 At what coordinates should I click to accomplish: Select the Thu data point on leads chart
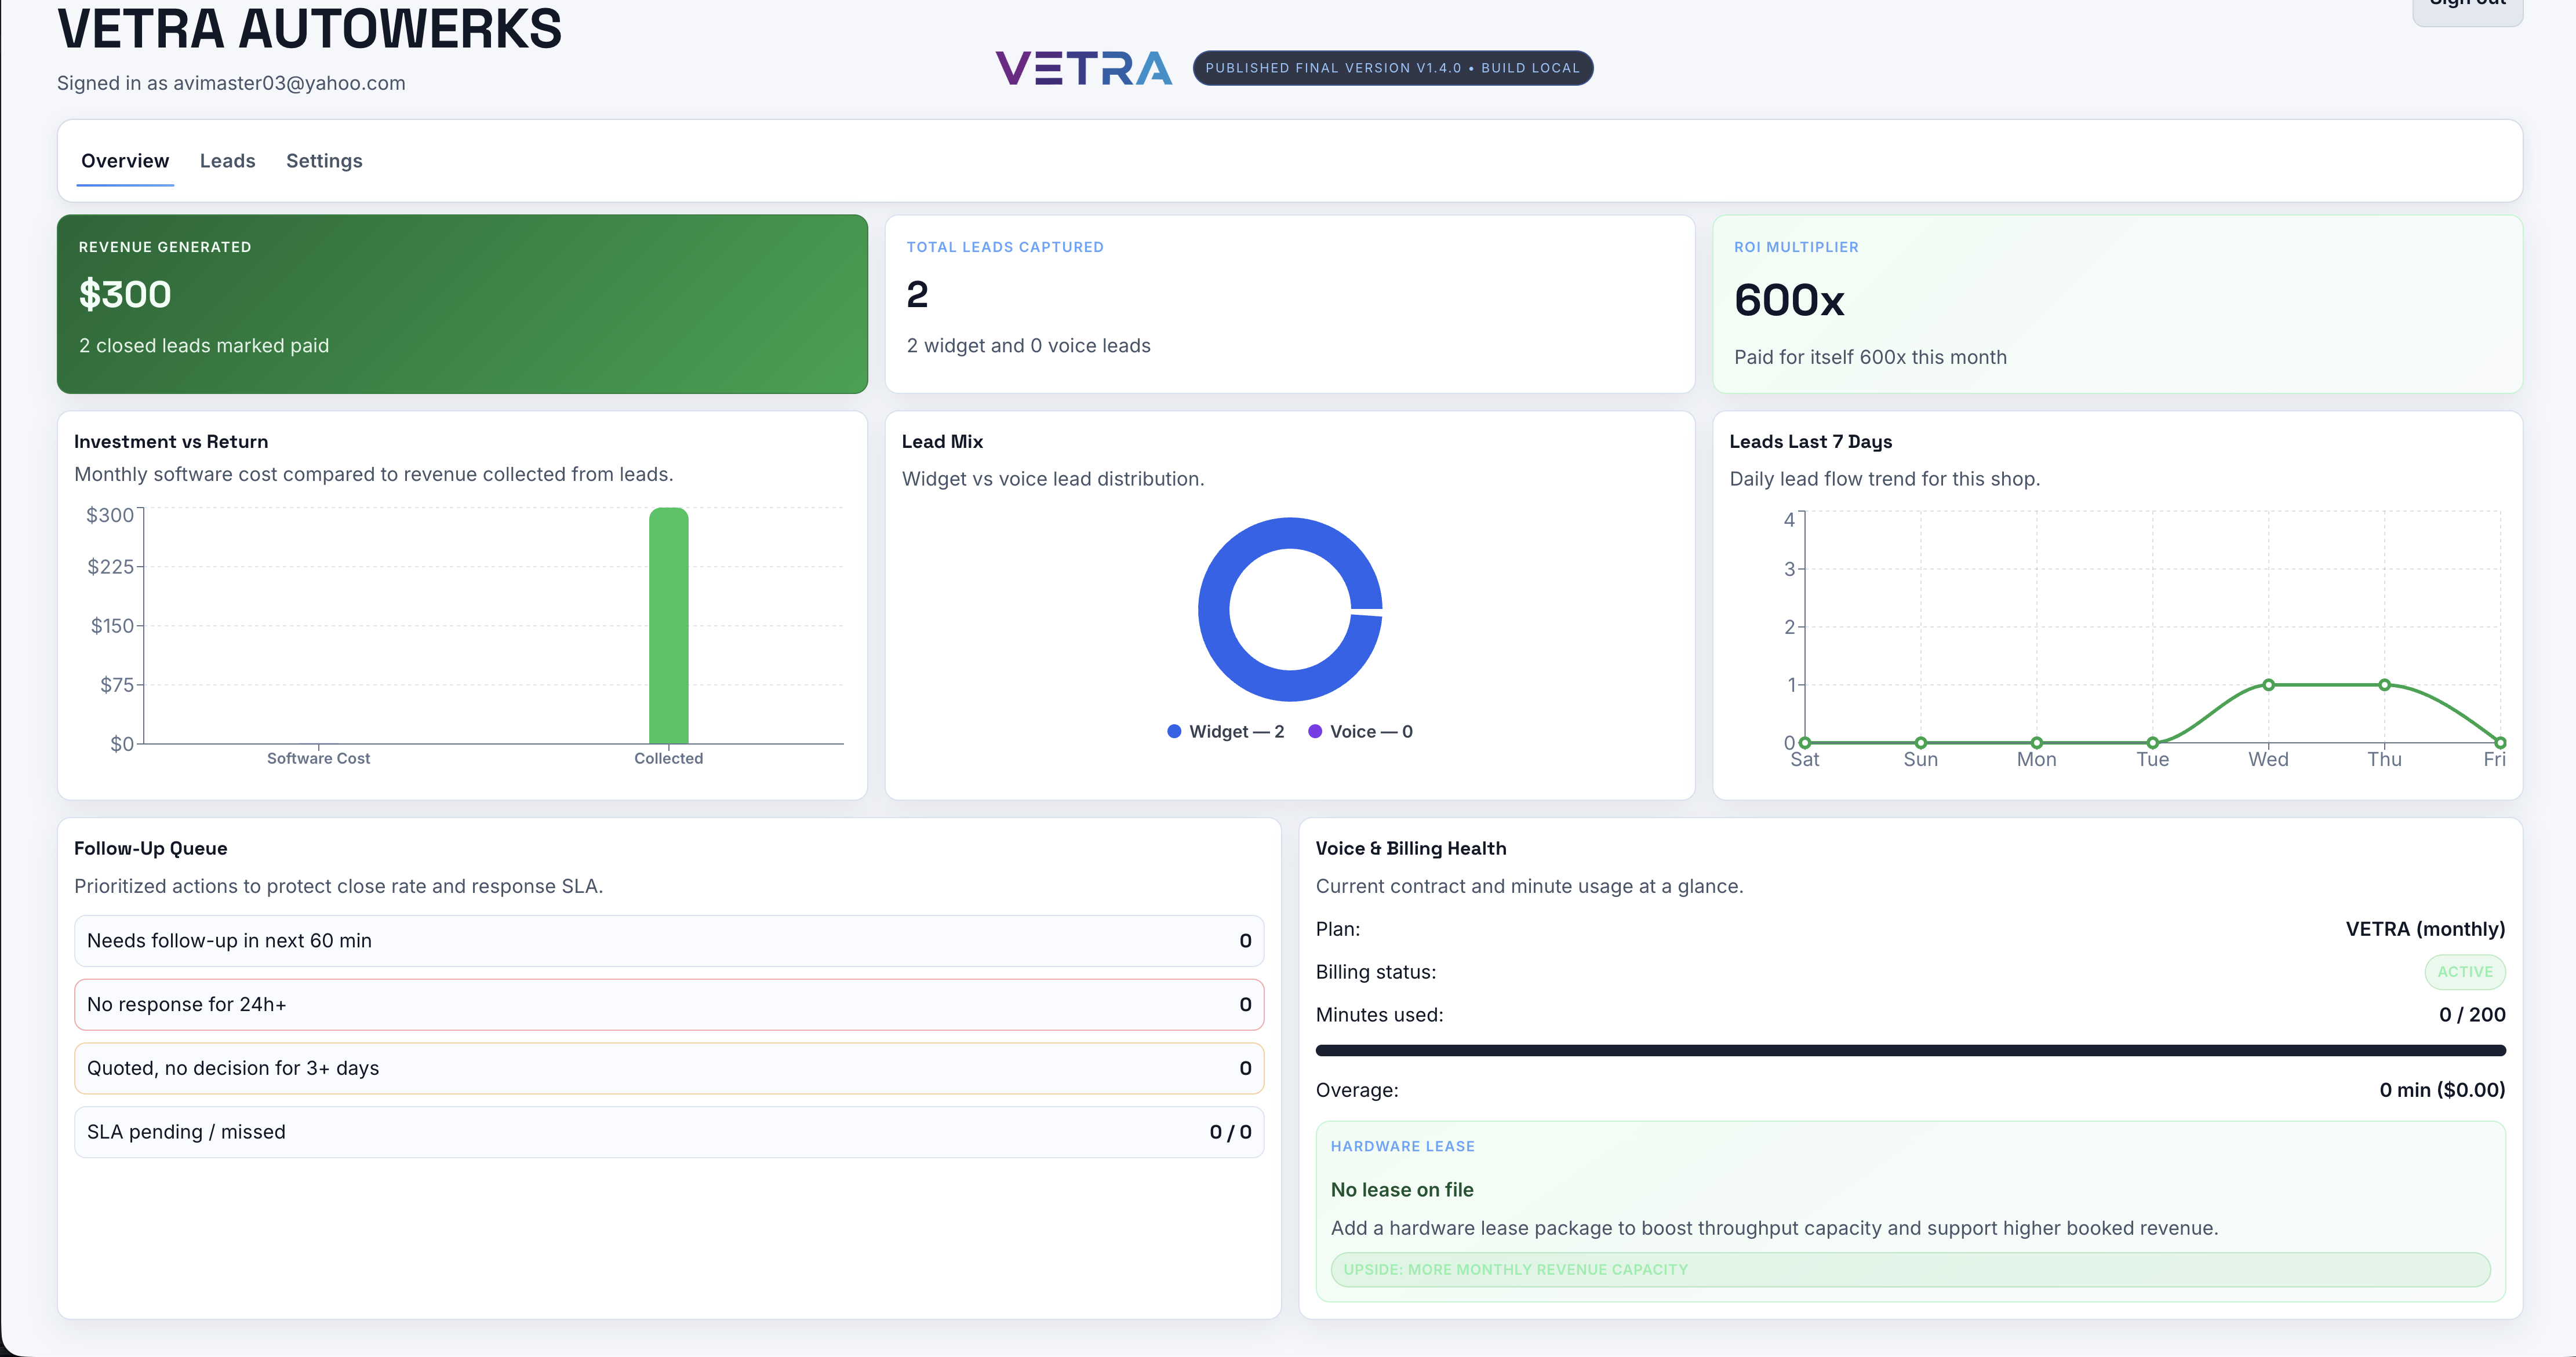2384,684
